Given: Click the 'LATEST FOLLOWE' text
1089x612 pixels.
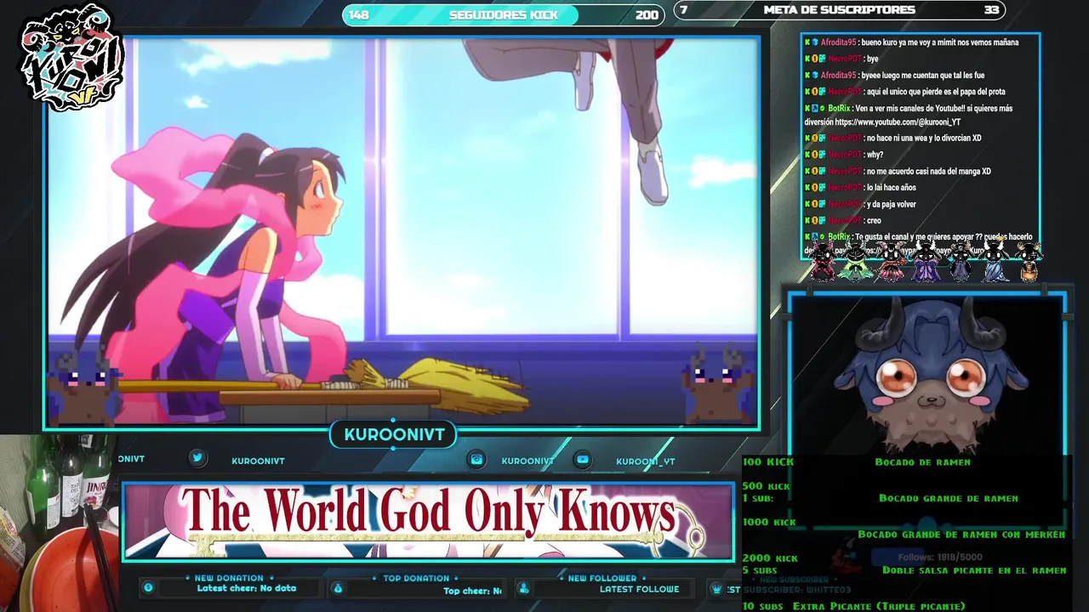Looking at the screenshot, I should (x=639, y=589).
